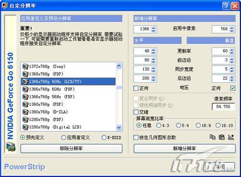Select the 5:4 aspect ratio radio
The height and width of the screenshot is (177, 241).
coord(178,125)
